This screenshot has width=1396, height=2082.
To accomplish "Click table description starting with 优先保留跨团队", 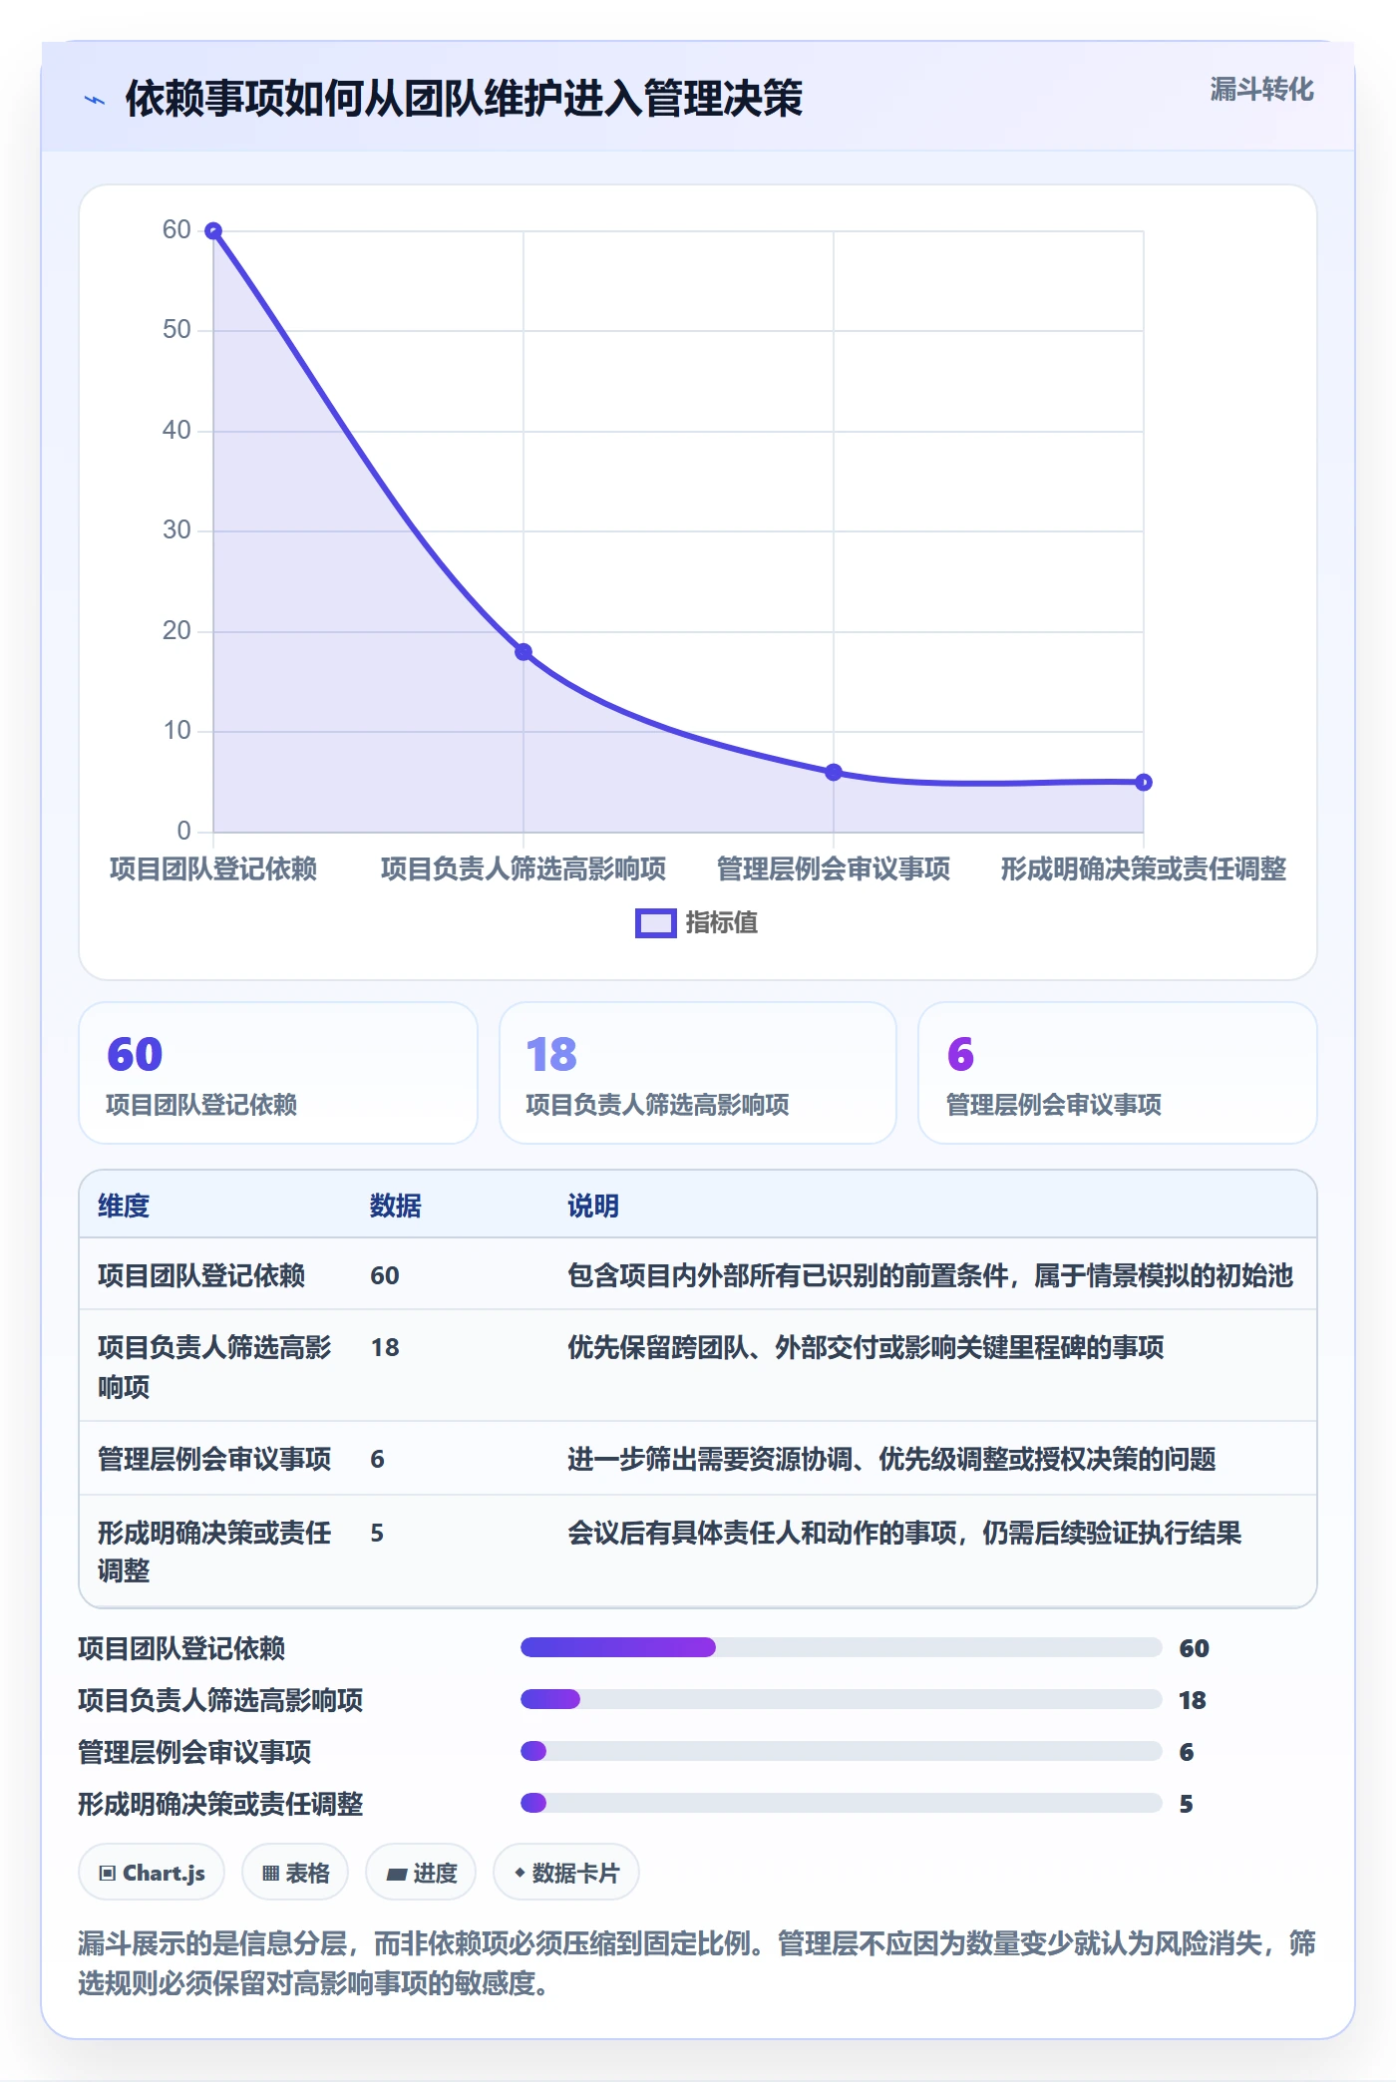I will pos(866,1348).
